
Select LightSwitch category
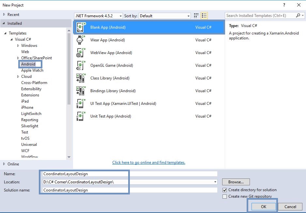[31, 114]
